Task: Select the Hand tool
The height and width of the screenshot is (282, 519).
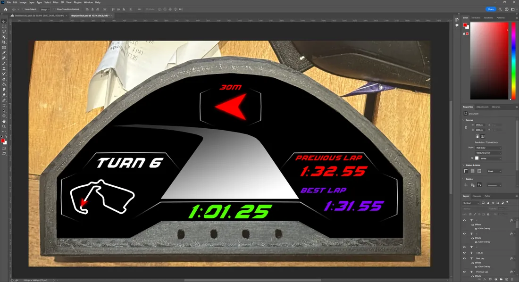Action: coord(4,121)
